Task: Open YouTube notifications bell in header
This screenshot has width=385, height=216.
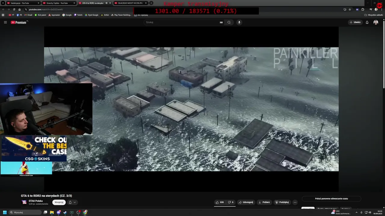Action: point(367,22)
